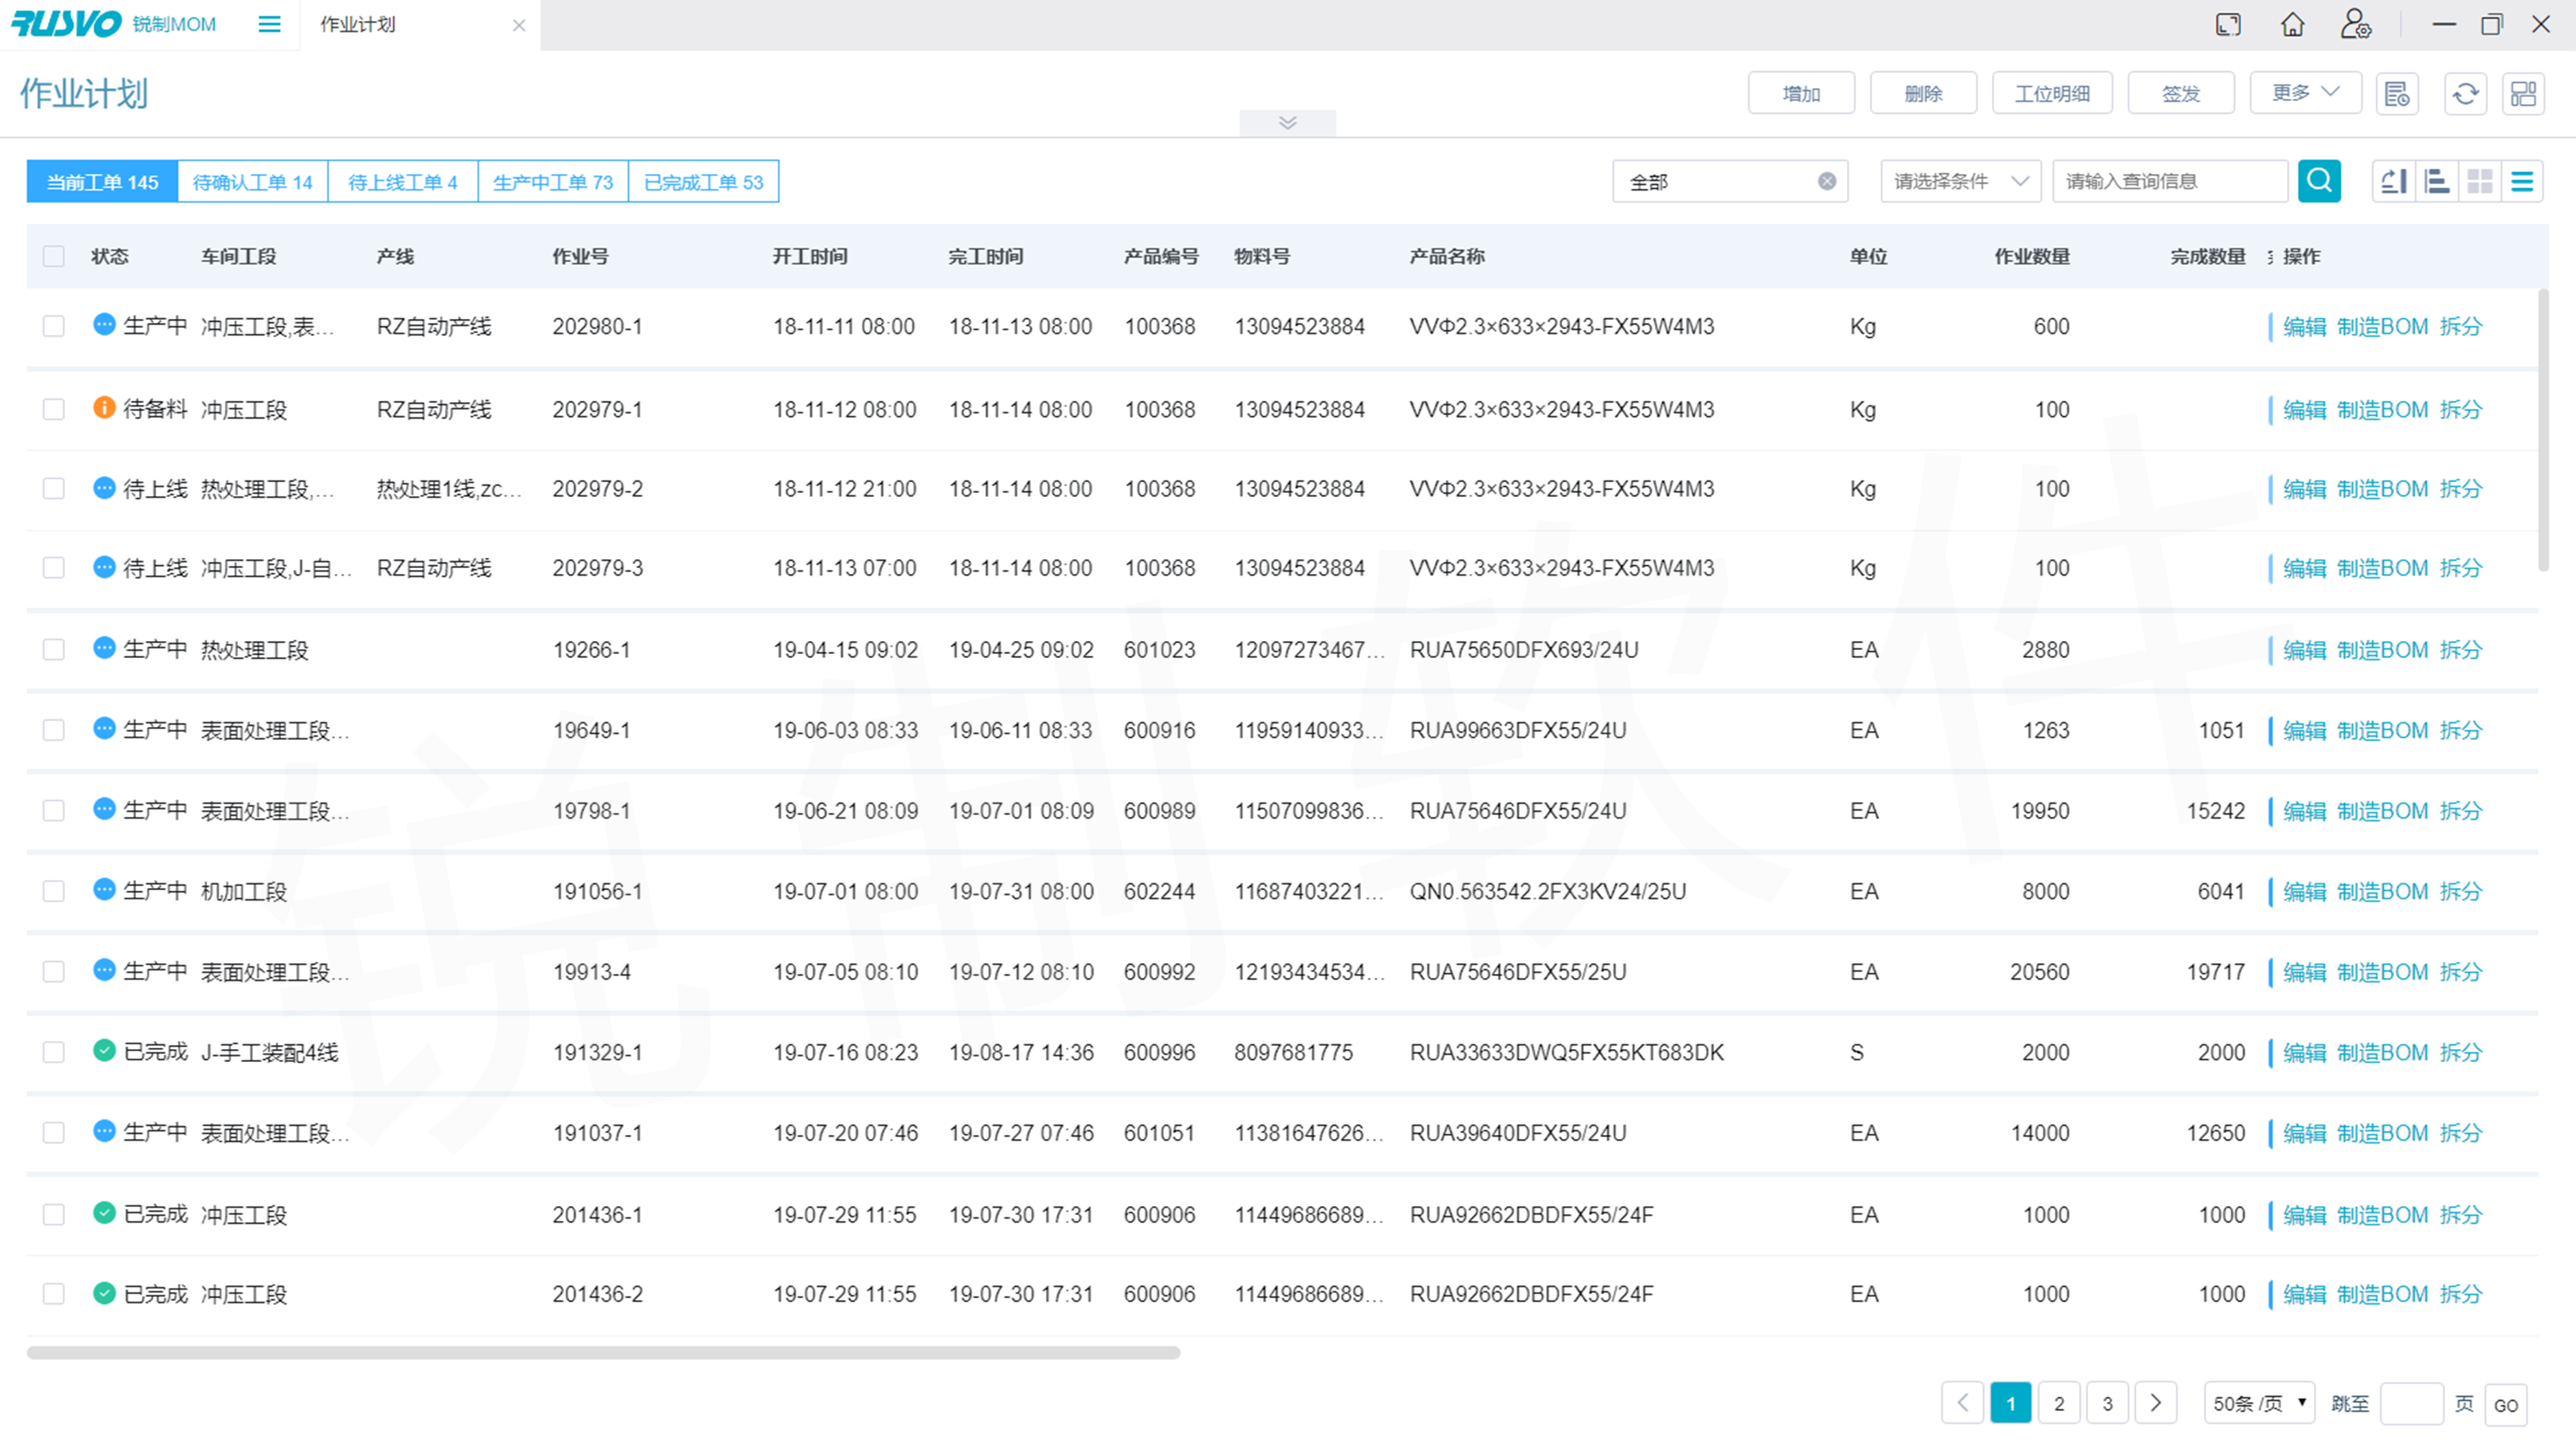The image size is (2576, 1444).
Task: Switch to the sort/ranking view icon
Action: 2394,181
